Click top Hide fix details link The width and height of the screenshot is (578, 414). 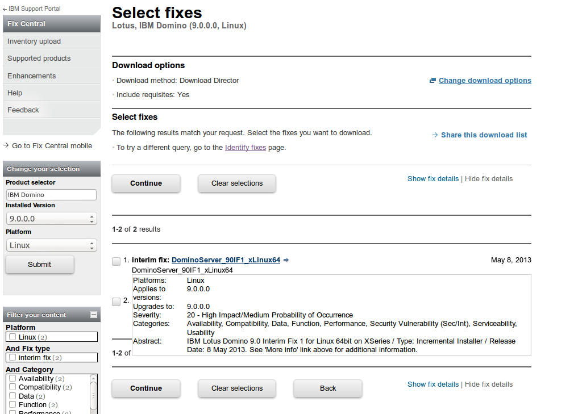488,179
